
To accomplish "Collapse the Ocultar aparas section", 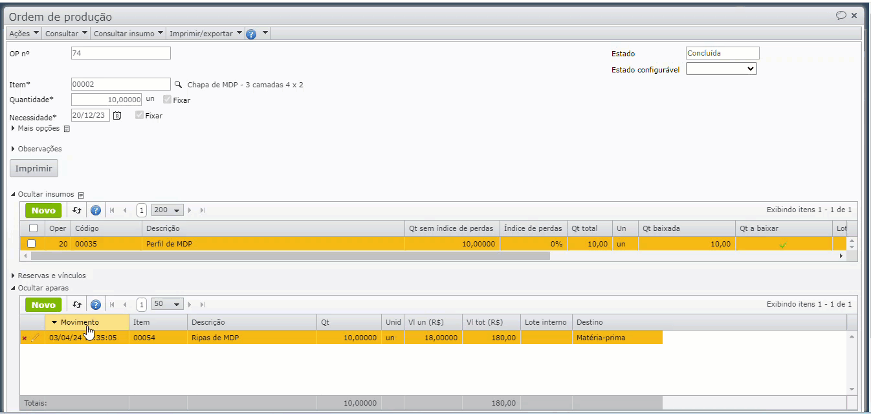I will 39,288.
